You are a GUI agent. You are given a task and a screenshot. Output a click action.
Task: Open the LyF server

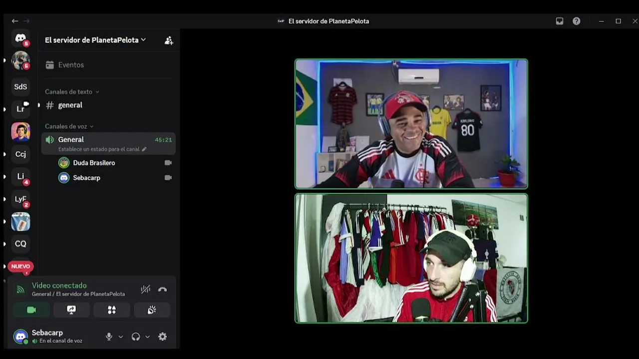(x=20, y=199)
